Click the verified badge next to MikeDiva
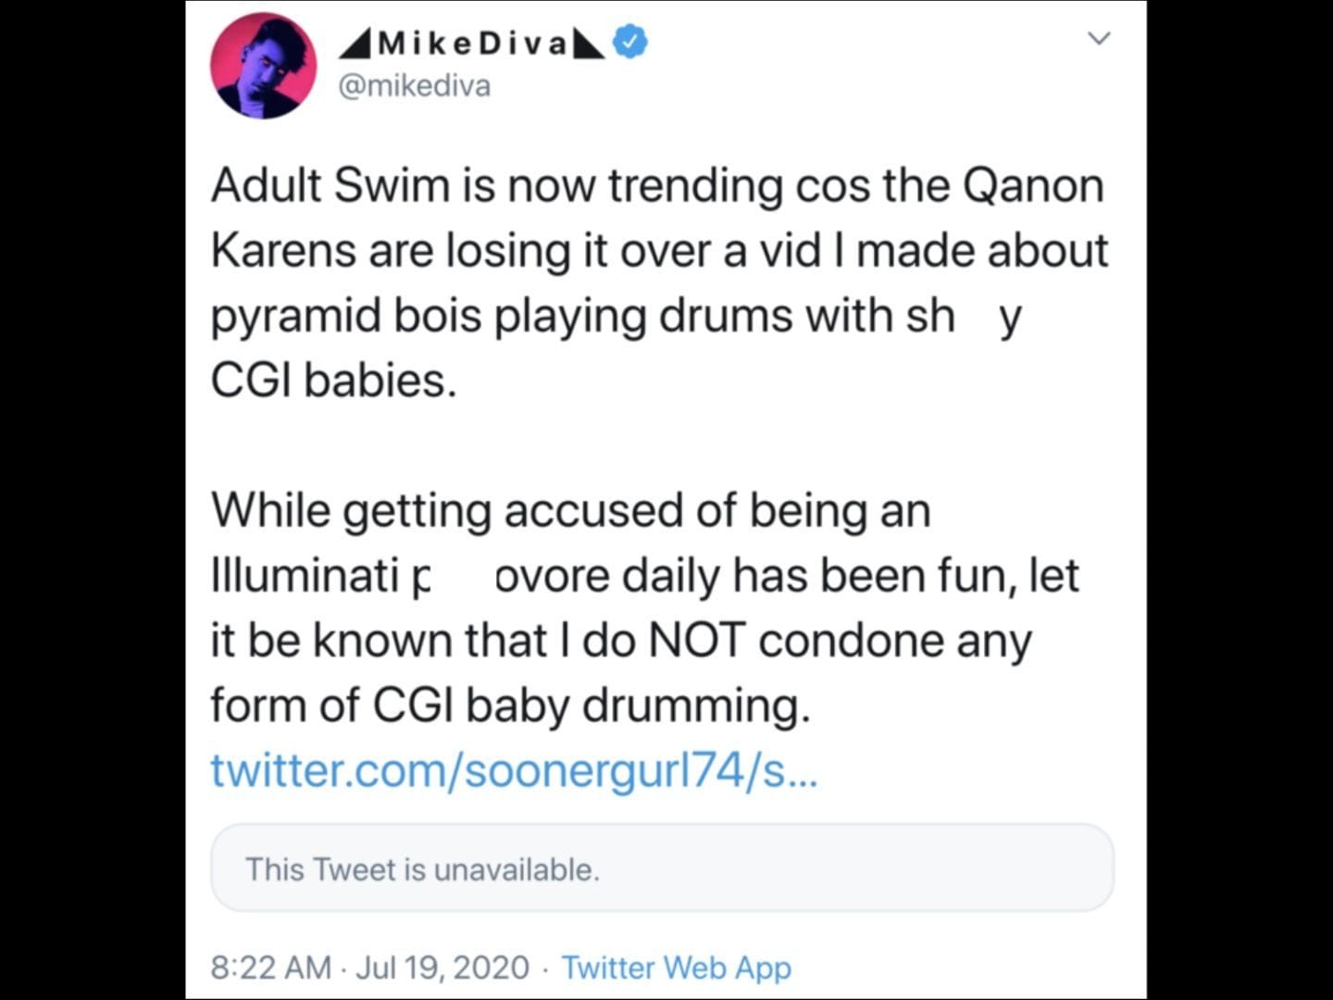 pyautogui.click(x=628, y=40)
